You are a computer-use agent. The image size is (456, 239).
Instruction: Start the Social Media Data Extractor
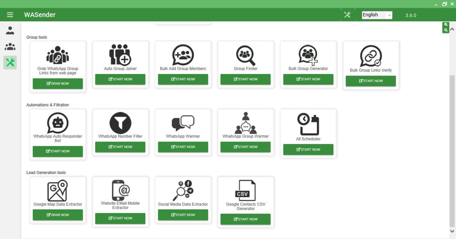point(183,215)
